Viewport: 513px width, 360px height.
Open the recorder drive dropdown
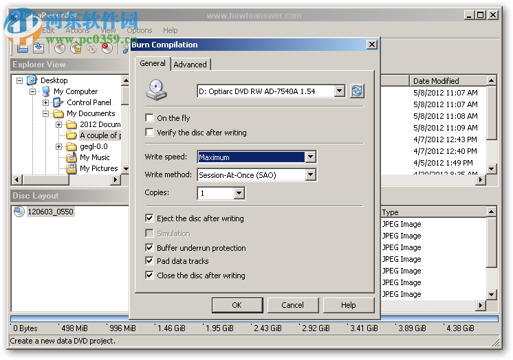(340, 91)
